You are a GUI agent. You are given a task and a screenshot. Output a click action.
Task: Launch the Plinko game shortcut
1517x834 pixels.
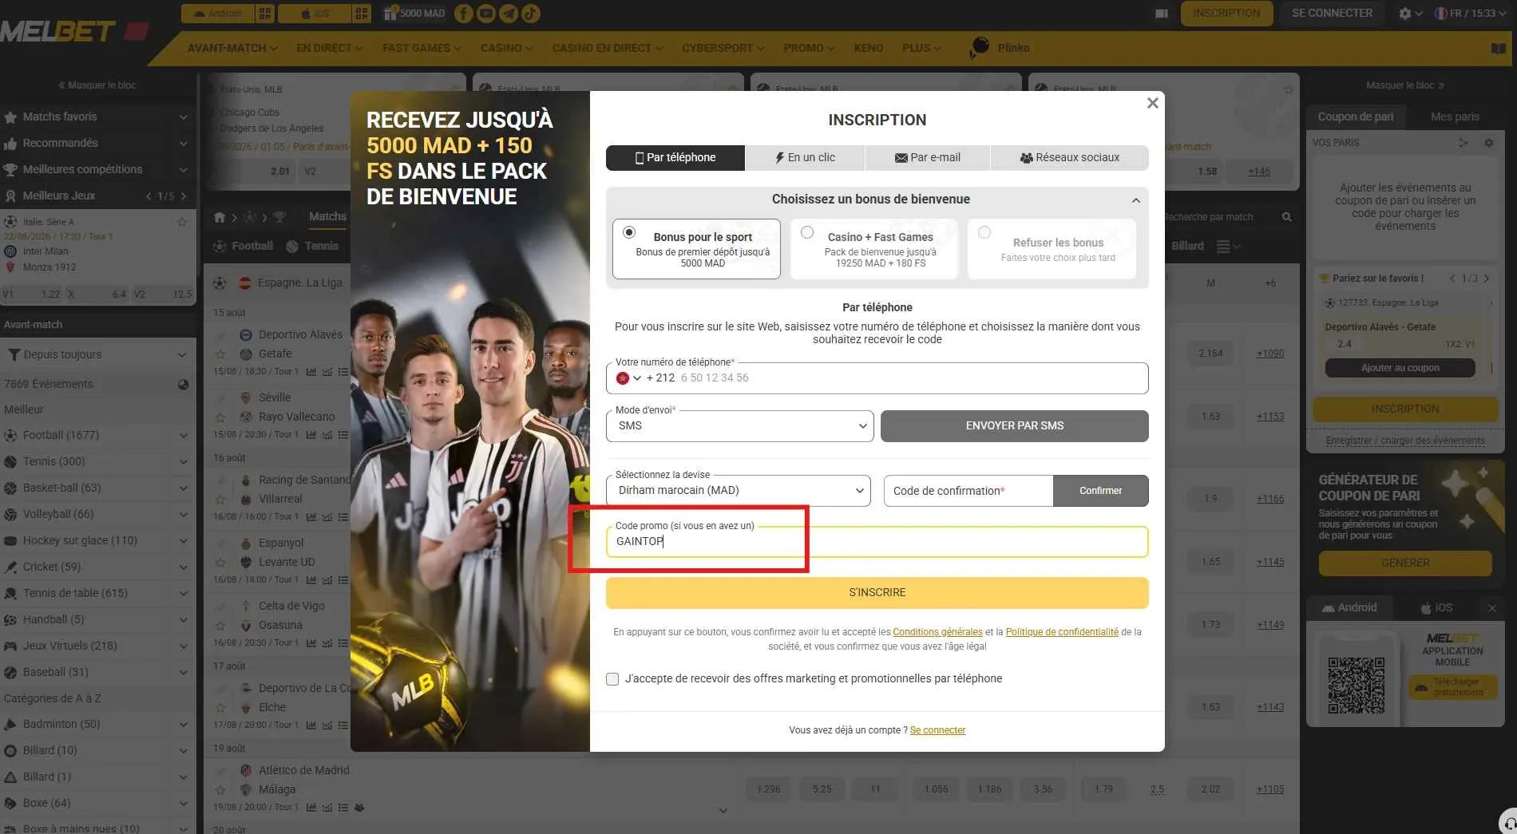tap(999, 48)
